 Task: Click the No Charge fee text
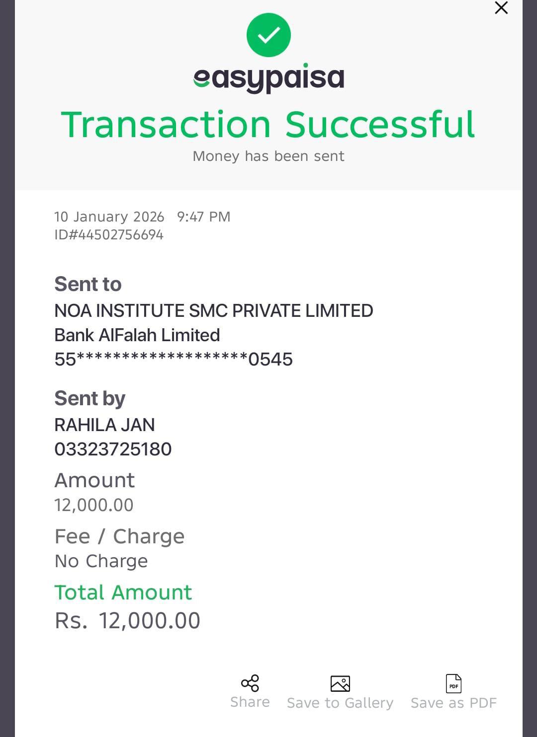(x=101, y=561)
